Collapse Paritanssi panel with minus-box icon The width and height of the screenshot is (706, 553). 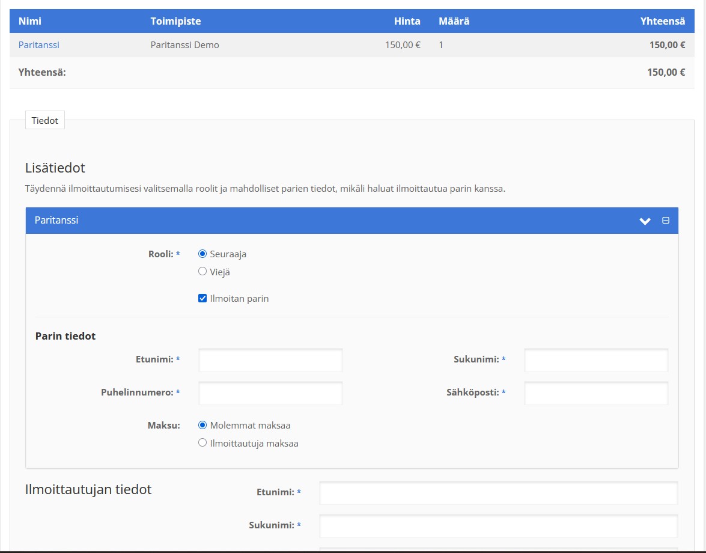666,221
